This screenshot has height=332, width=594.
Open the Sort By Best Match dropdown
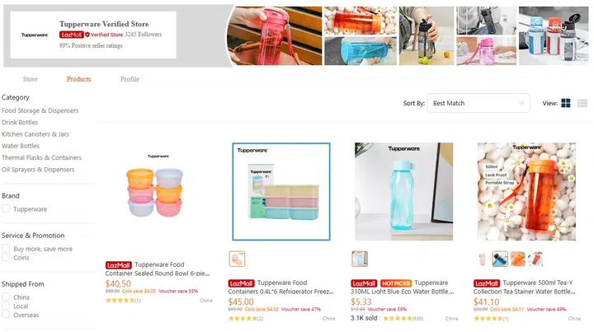pos(478,103)
